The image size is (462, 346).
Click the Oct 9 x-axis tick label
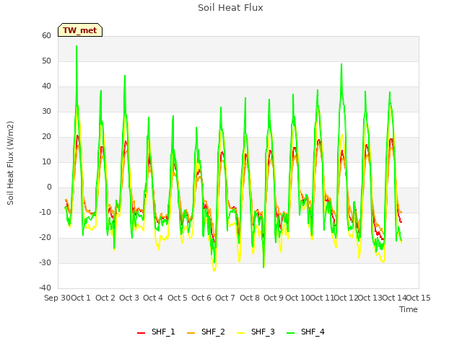[x=274, y=298]
